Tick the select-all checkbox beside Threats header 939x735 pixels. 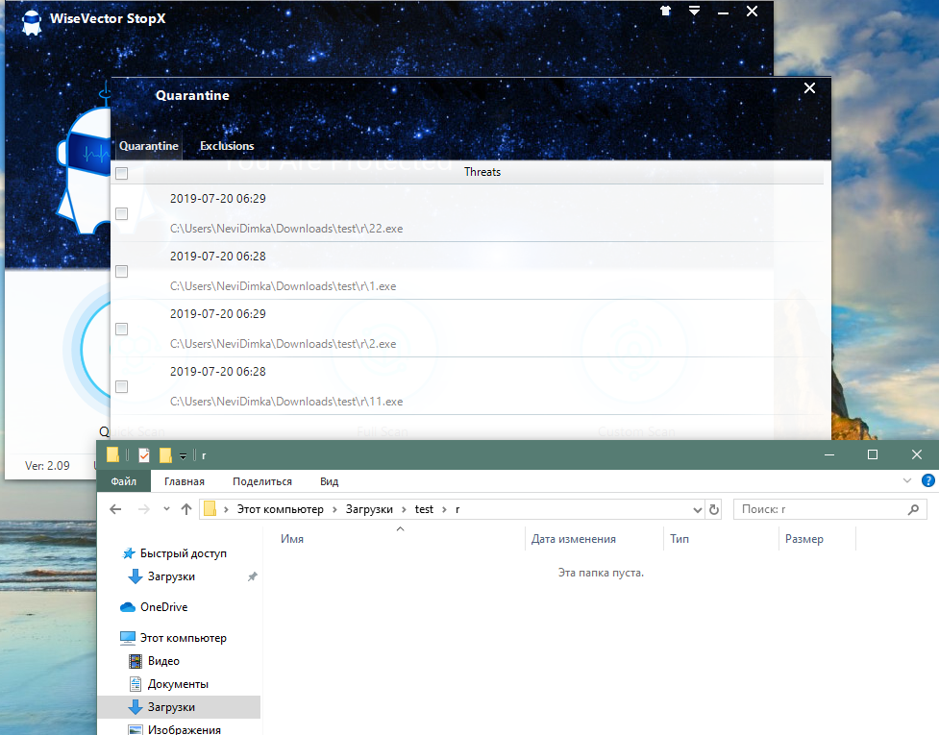point(121,174)
